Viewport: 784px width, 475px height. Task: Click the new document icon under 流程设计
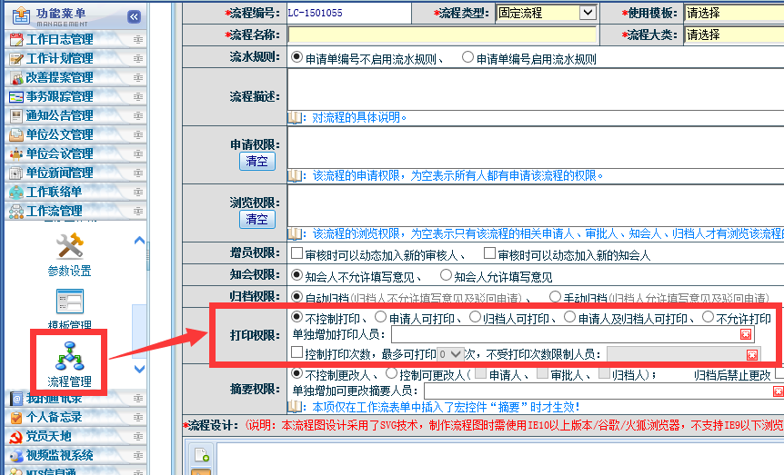click(201, 455)
